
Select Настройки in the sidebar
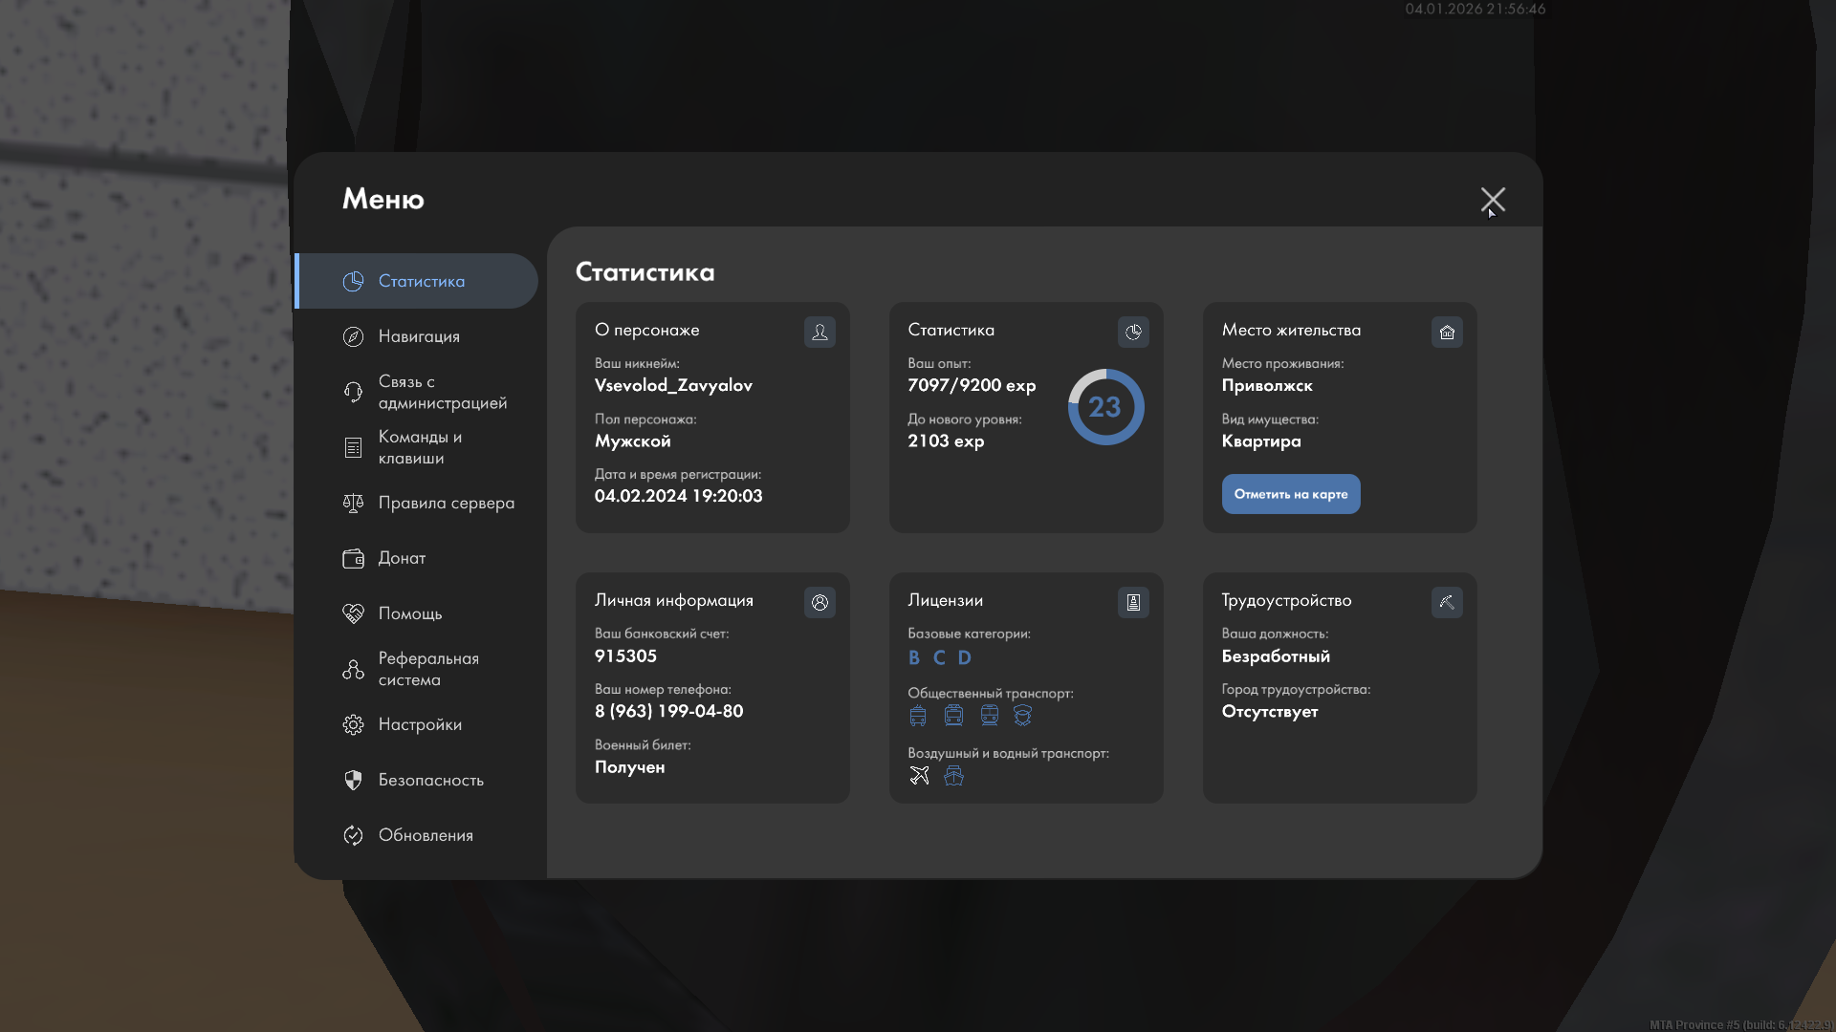click(419, 725)
